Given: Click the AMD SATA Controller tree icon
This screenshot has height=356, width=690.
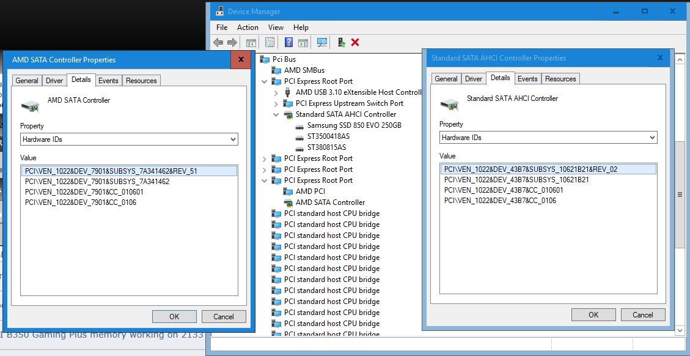Looking at the screenshot, I should (288, 202).
